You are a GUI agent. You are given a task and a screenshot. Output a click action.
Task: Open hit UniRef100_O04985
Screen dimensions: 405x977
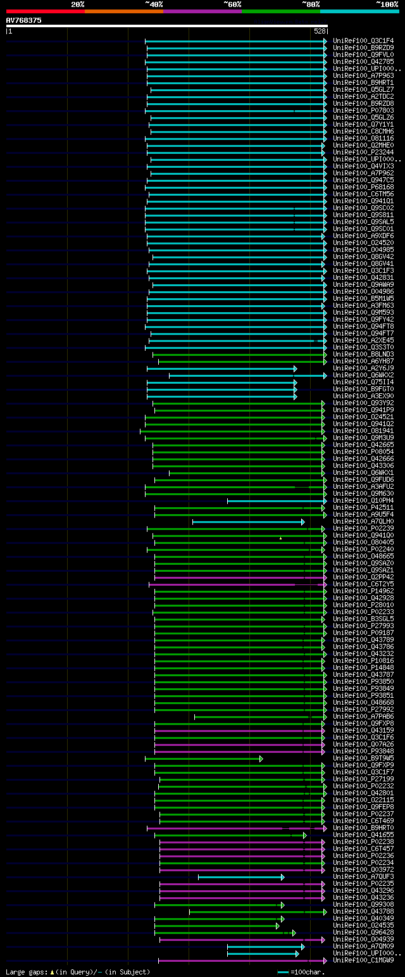(x=363, y=249)
